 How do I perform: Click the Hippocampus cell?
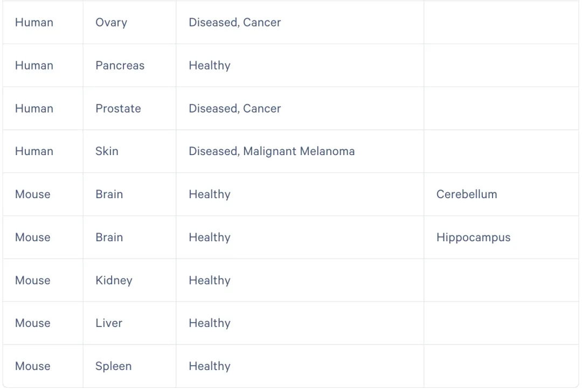point(473,238)
